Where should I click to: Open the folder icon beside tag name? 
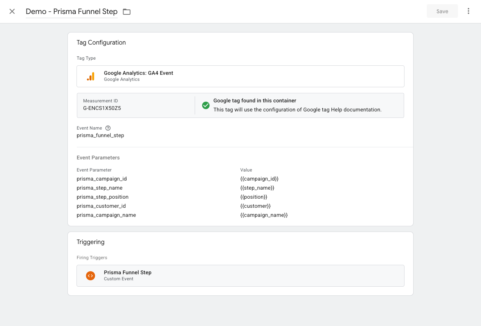(x=126, y=12)
